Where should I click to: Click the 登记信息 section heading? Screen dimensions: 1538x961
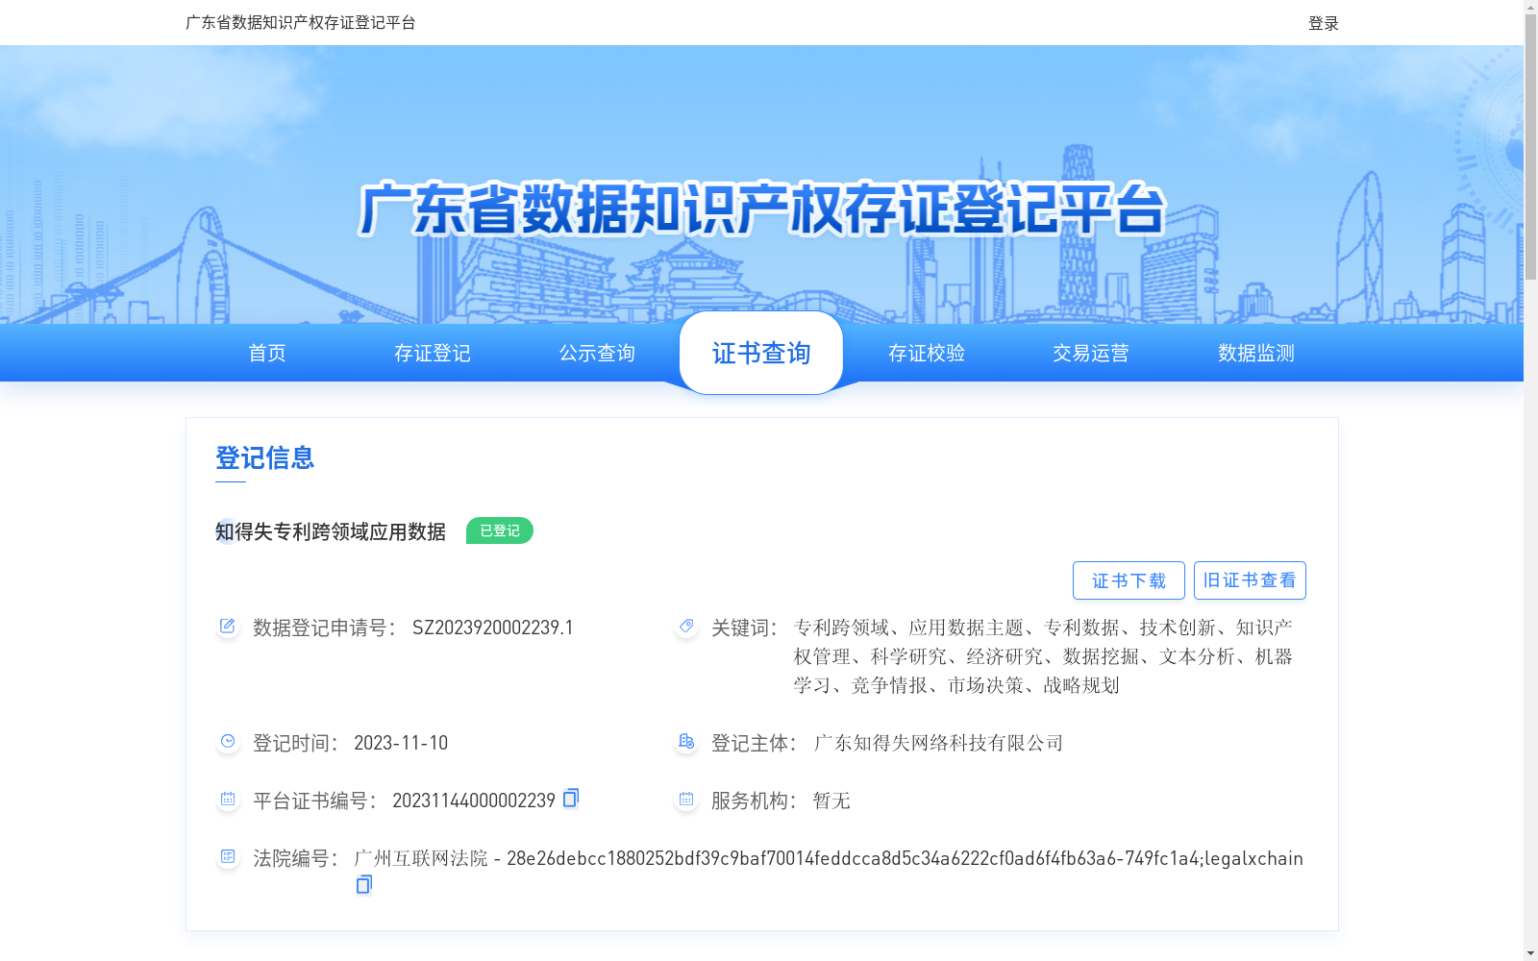(x=265, y=457)
